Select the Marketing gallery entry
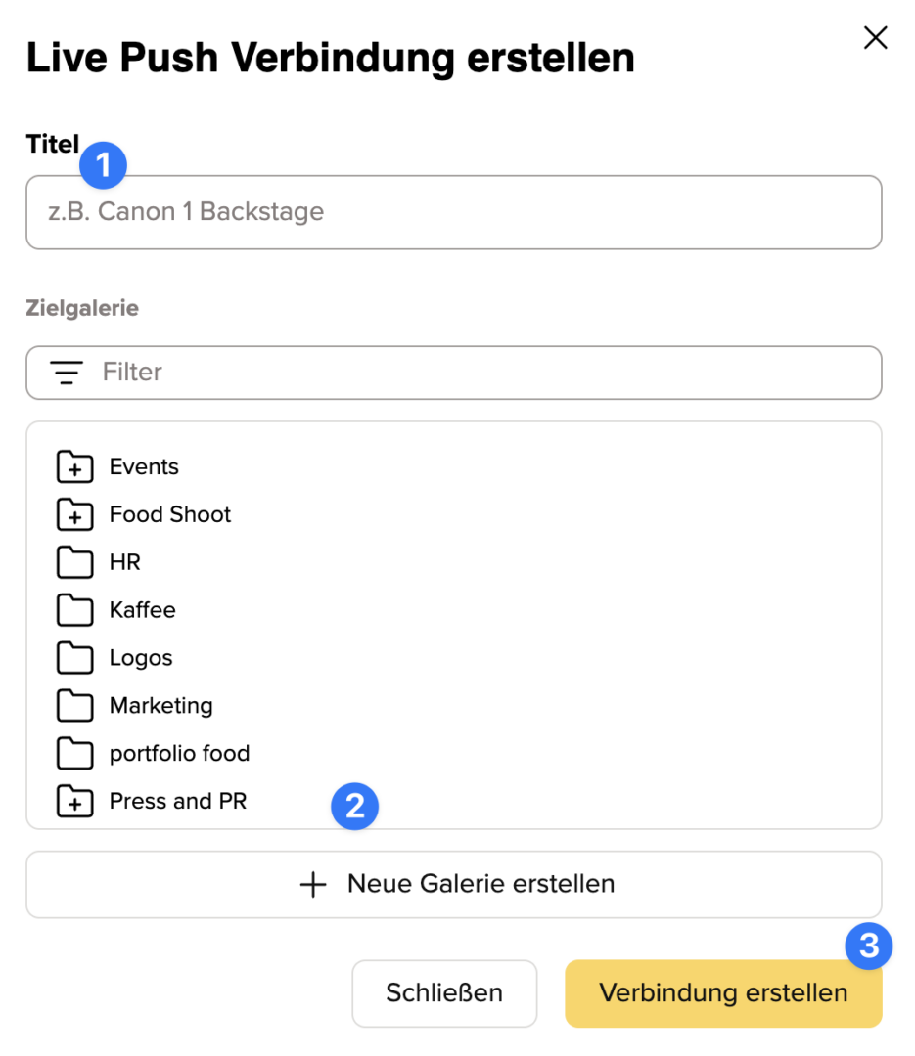 point(160,706)
